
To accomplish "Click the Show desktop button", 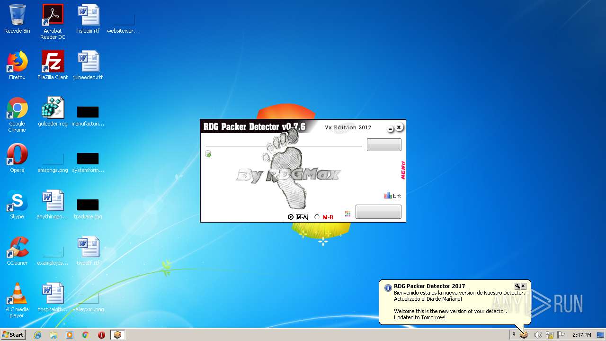I will pyautogui.click(x=601, y=335).
